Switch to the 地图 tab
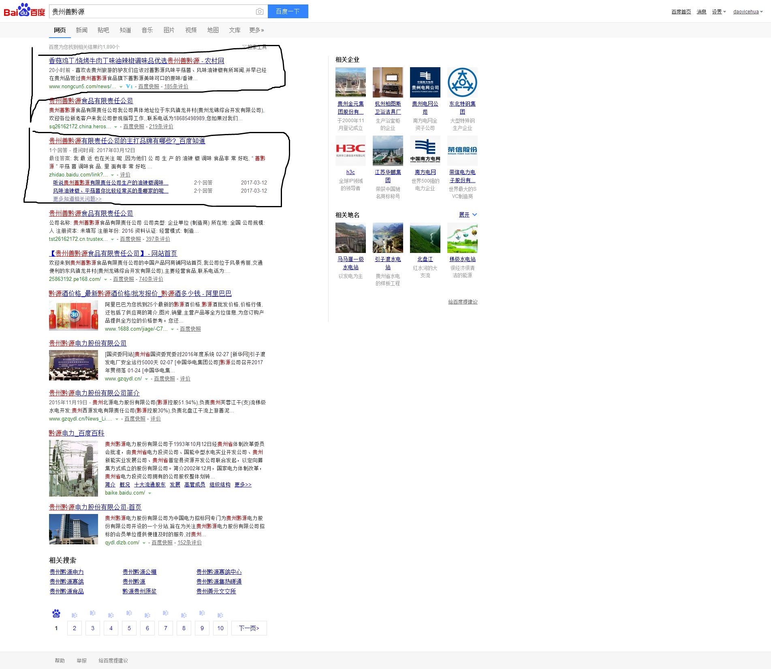This screenshot has height=669, width=771. click(x=213, y=30)
